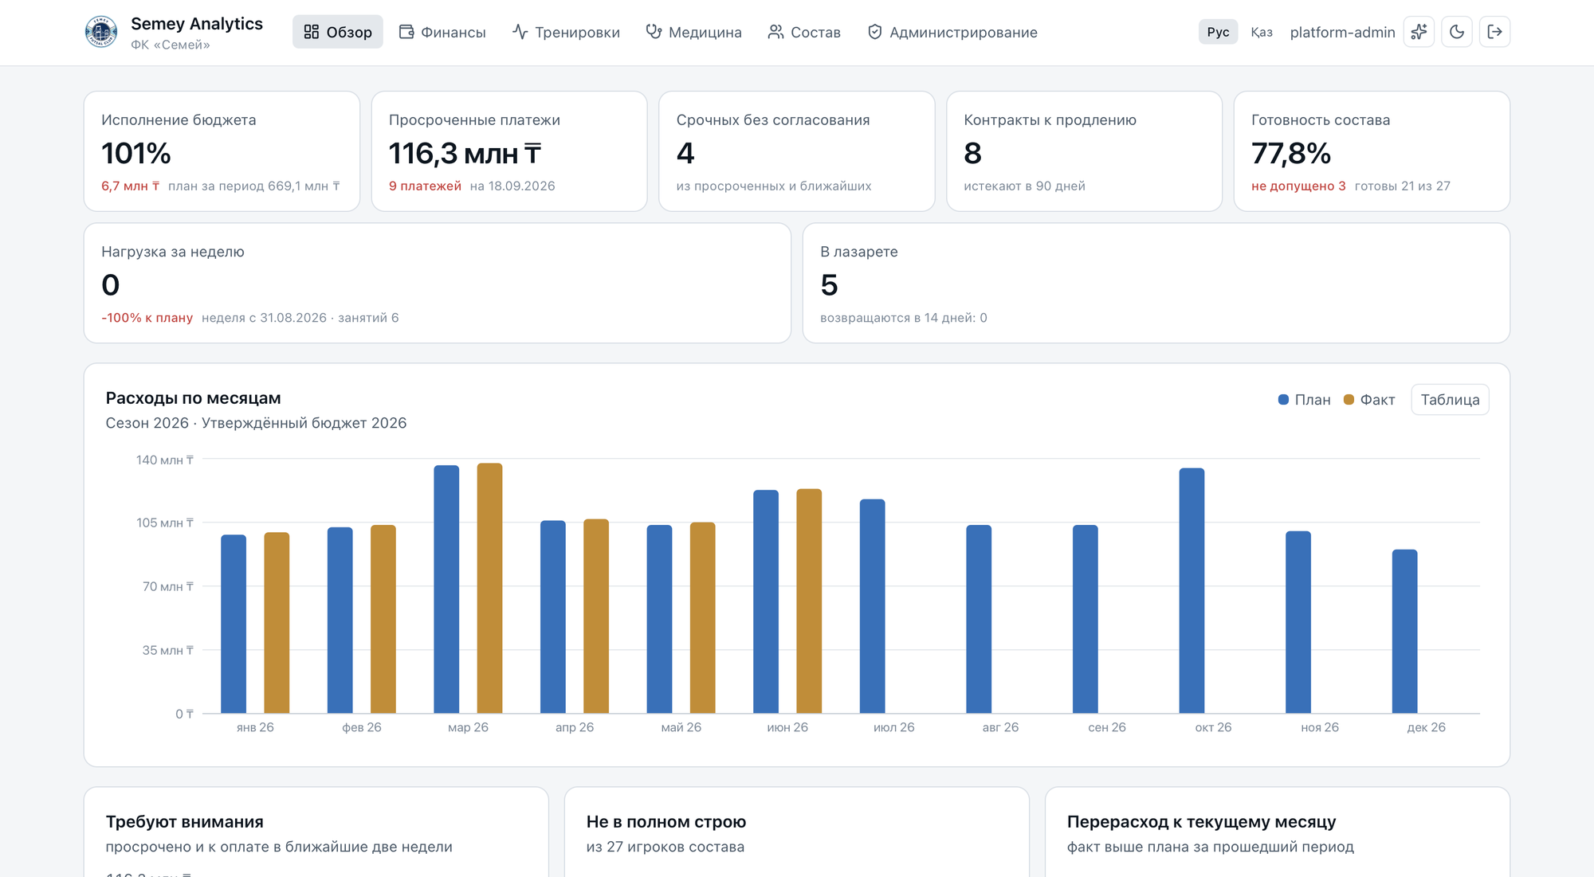
Task: Click the окт 26 blue plan bar
Action: tap(1192, 590)
